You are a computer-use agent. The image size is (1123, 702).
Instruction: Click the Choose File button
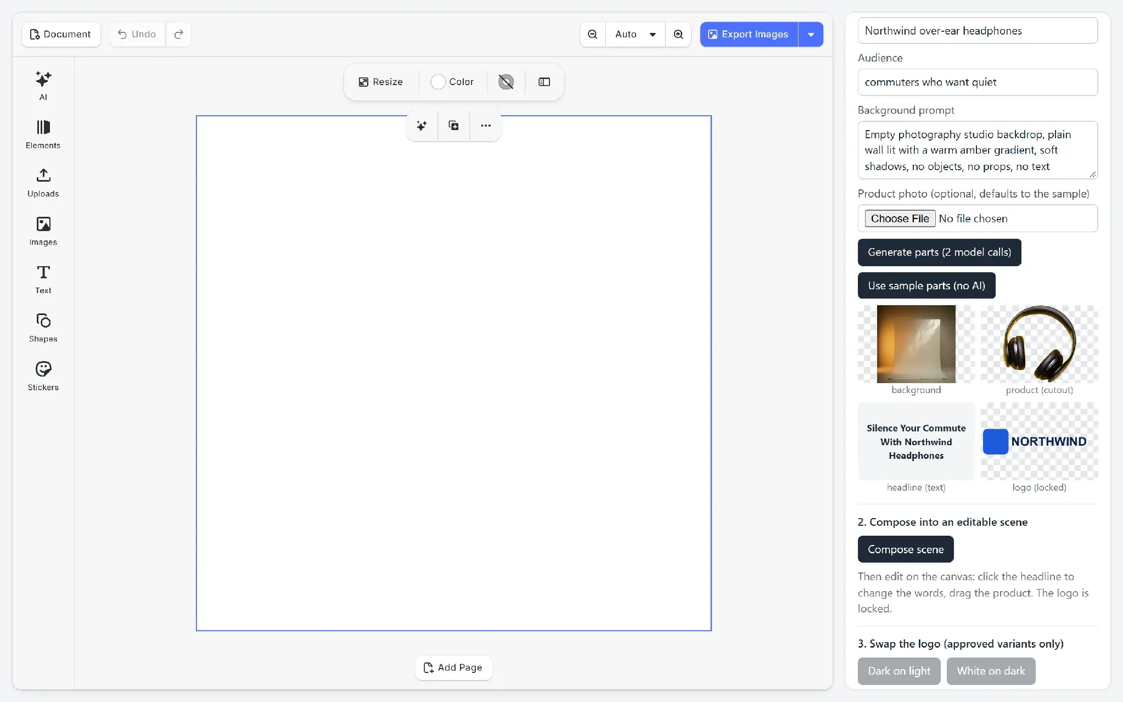(900, 218)
